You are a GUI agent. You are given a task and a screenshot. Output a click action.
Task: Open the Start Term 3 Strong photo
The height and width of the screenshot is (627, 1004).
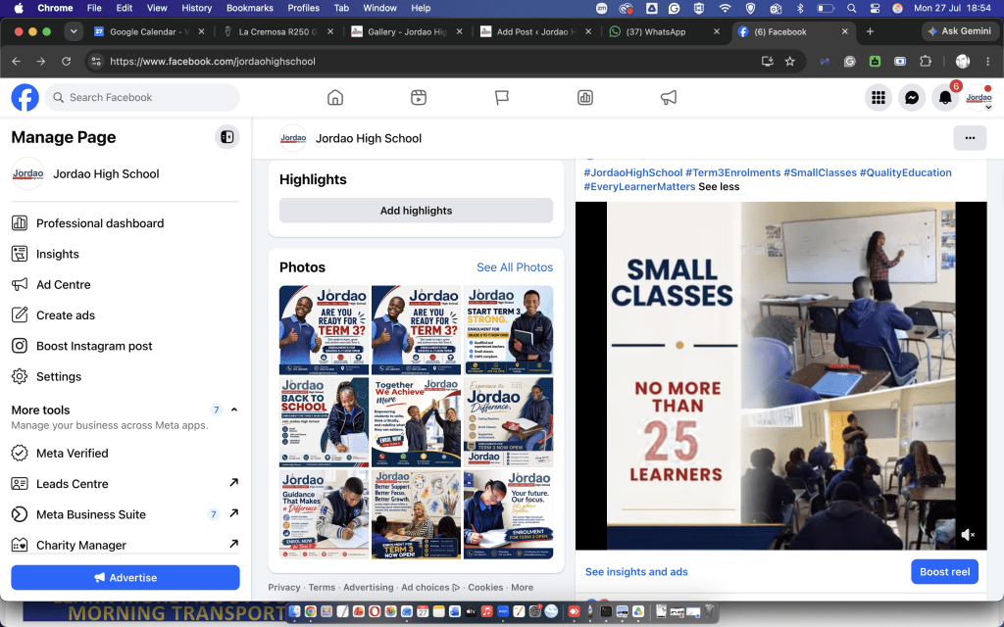(509, 330)
